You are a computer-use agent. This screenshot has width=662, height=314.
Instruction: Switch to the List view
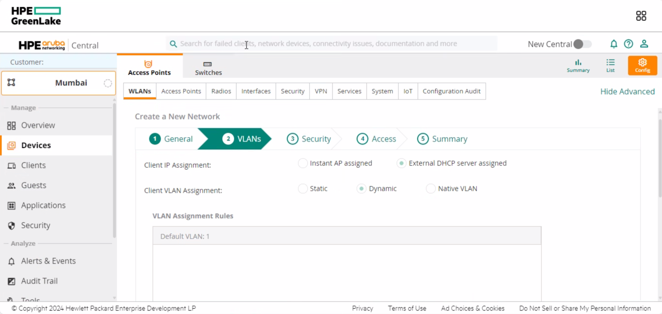[x=611, y=65]
